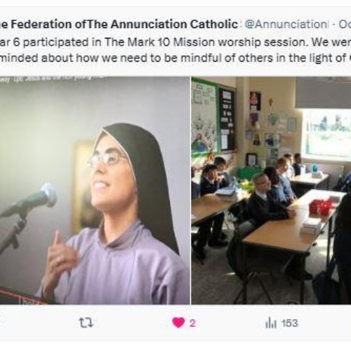
Task: Open the classroom pupils photo
Action: coord(271,190)
